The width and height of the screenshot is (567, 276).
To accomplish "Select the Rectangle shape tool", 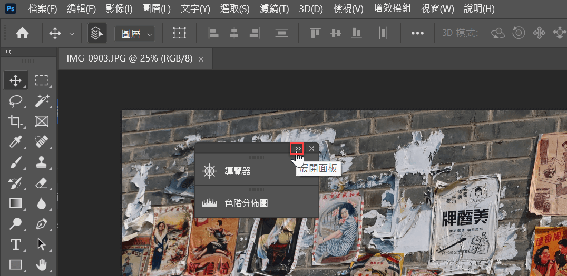I will [16, 265].
